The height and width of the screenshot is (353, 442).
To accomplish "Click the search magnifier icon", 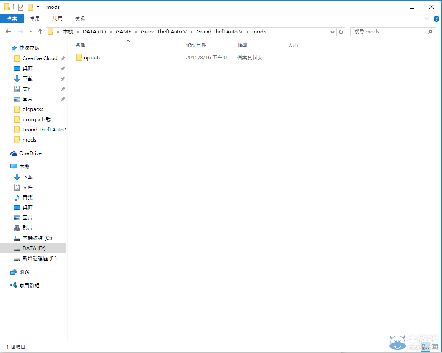I will [430, 32].
